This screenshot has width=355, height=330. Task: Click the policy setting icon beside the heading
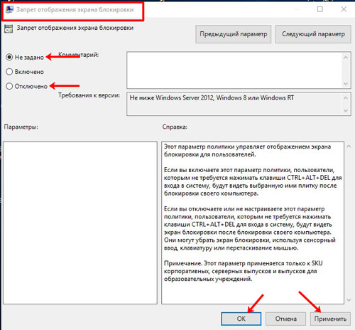tap(9, 28)
